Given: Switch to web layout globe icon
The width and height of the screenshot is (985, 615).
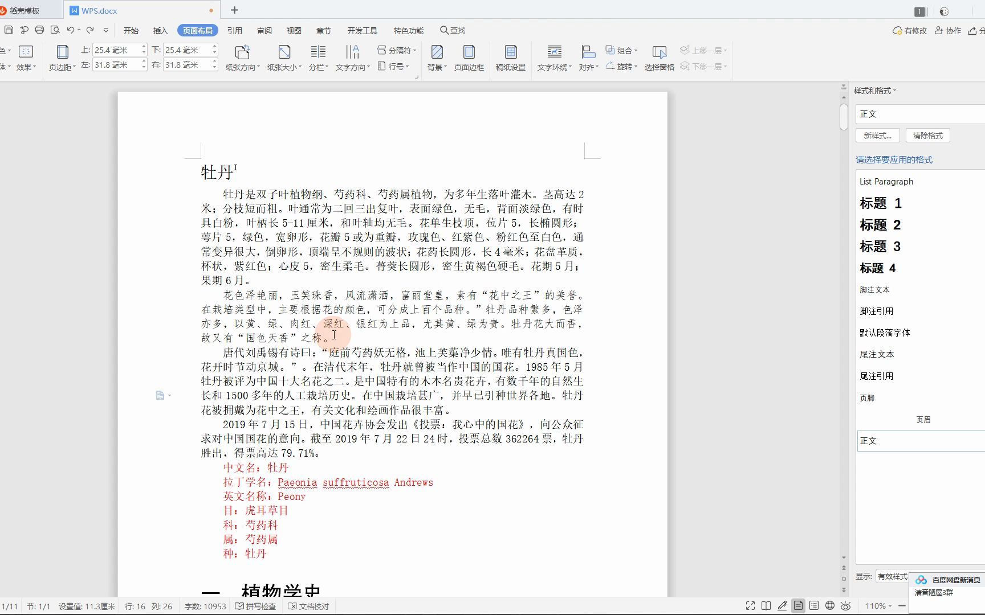Looking at the screenshot, I should [830, 606].
